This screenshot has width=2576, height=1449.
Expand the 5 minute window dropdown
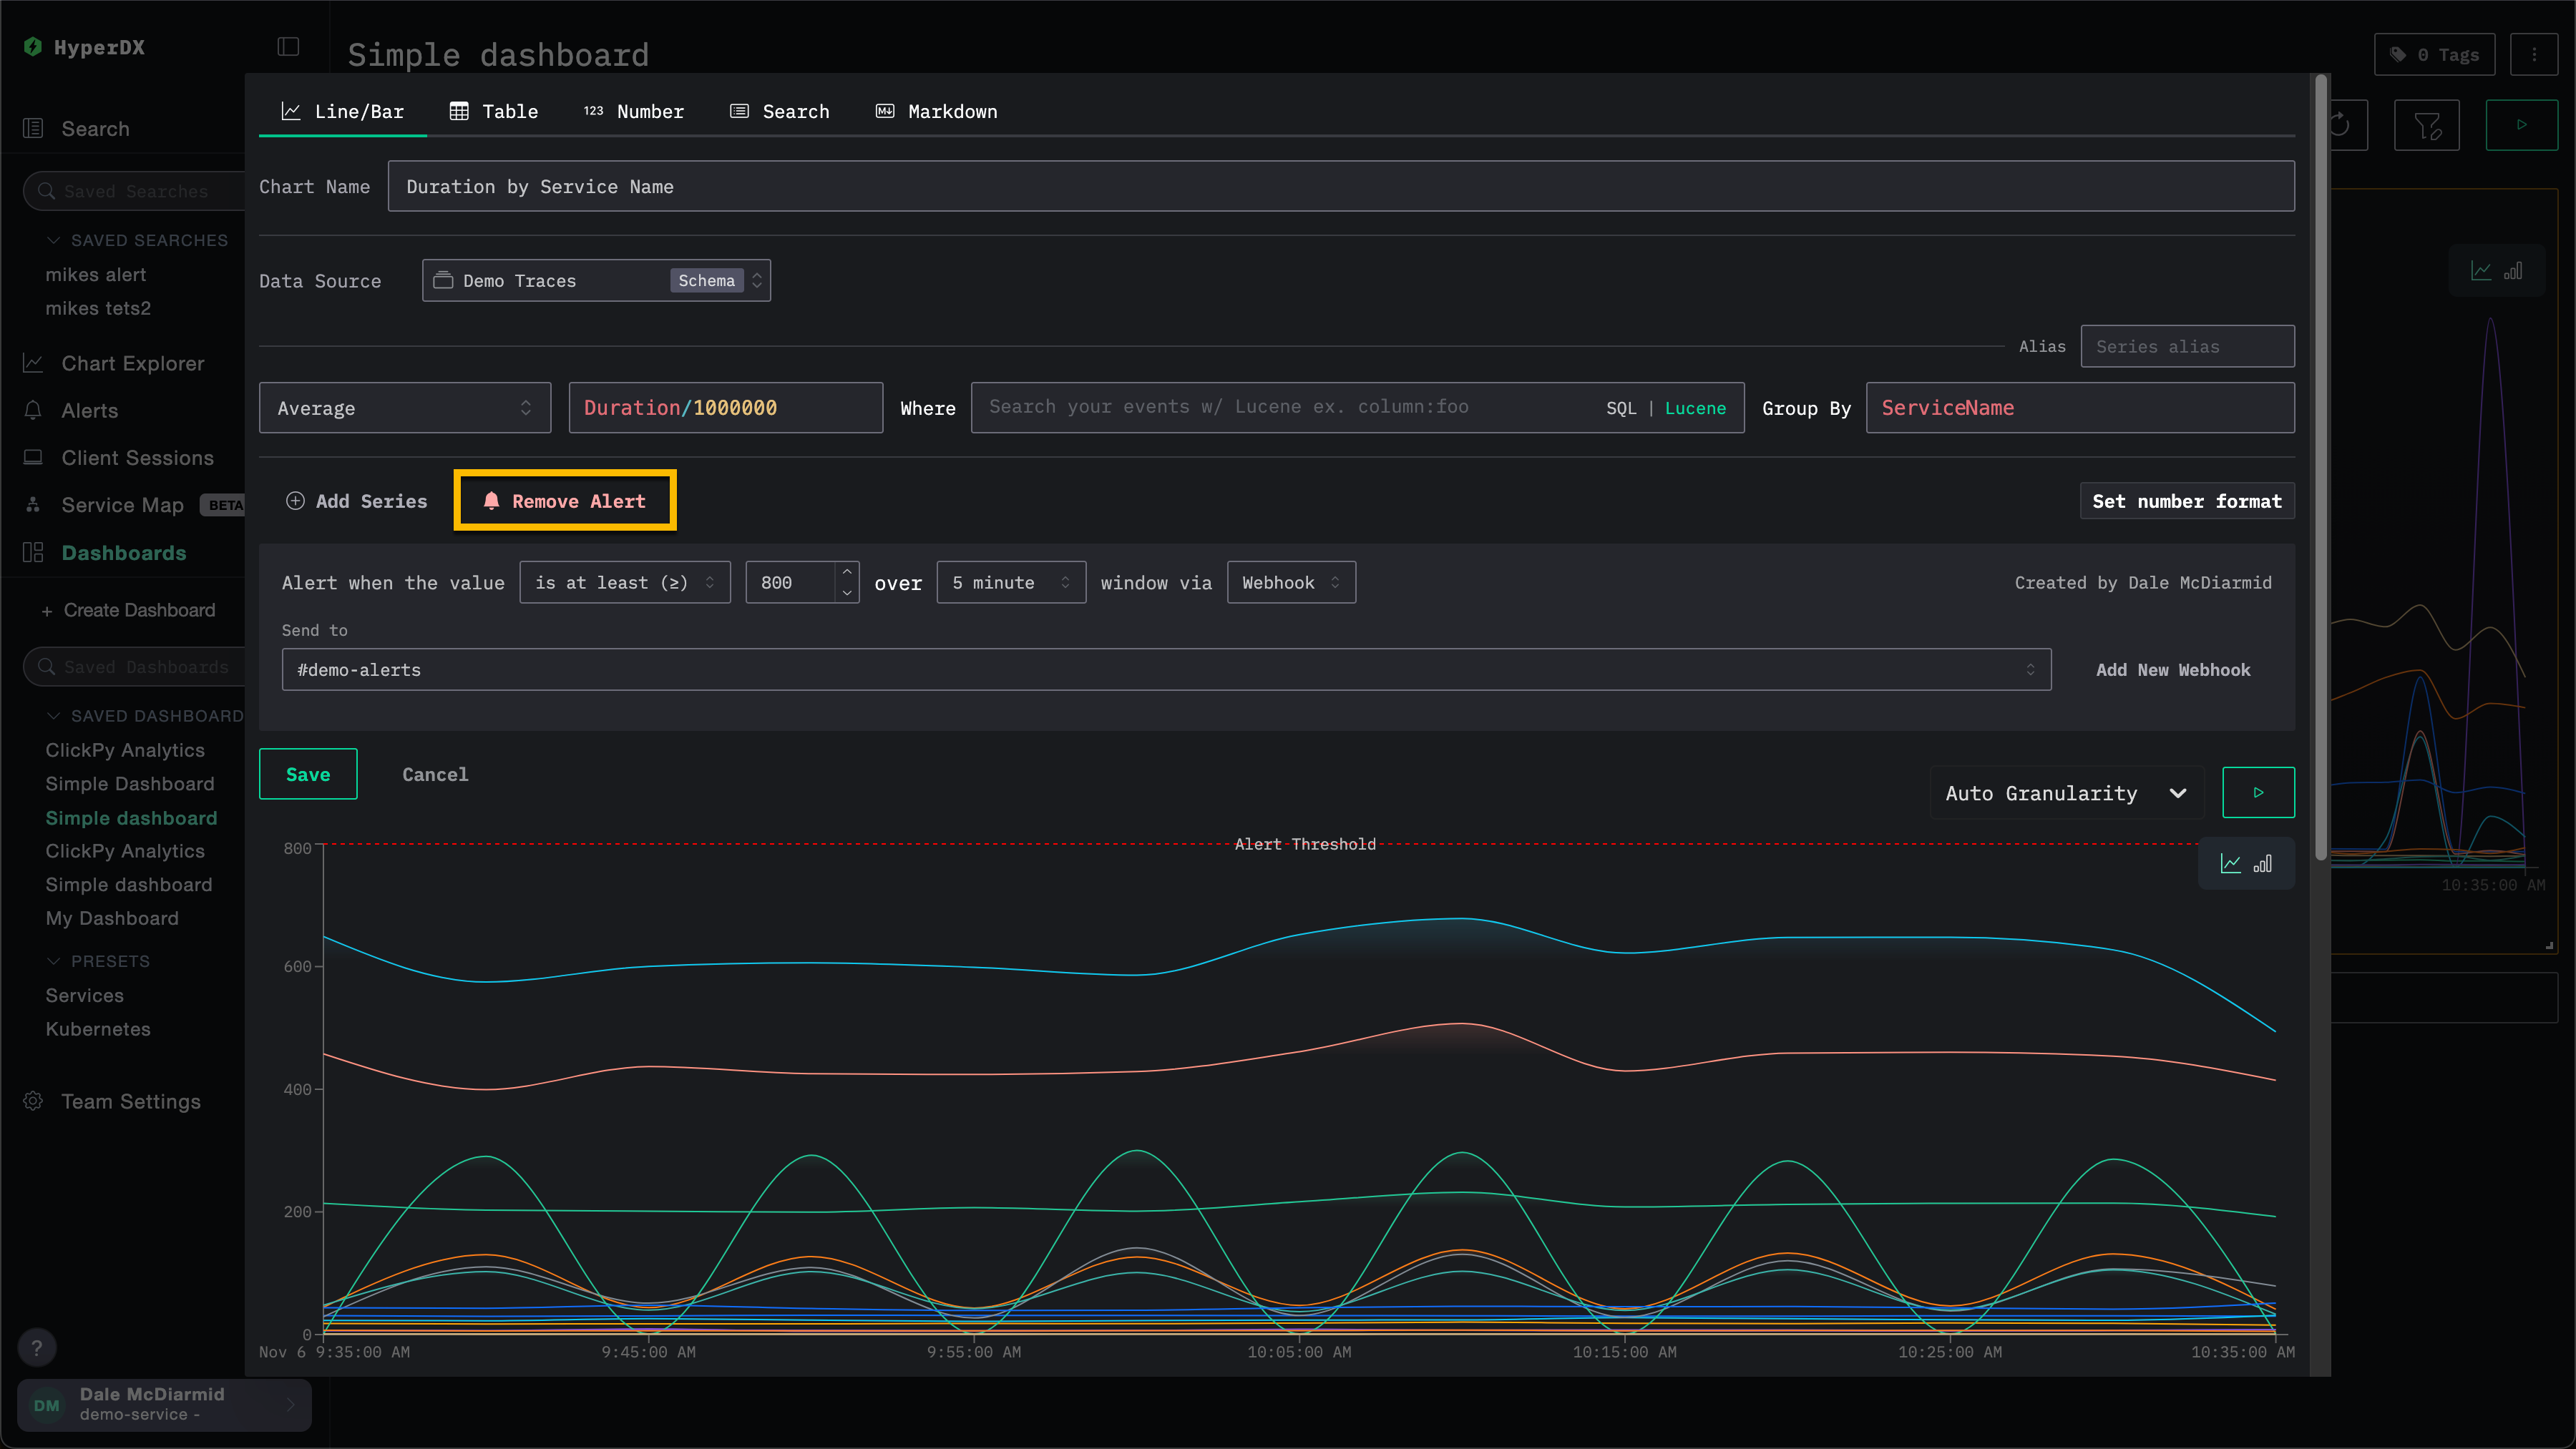click(1010, 583)
